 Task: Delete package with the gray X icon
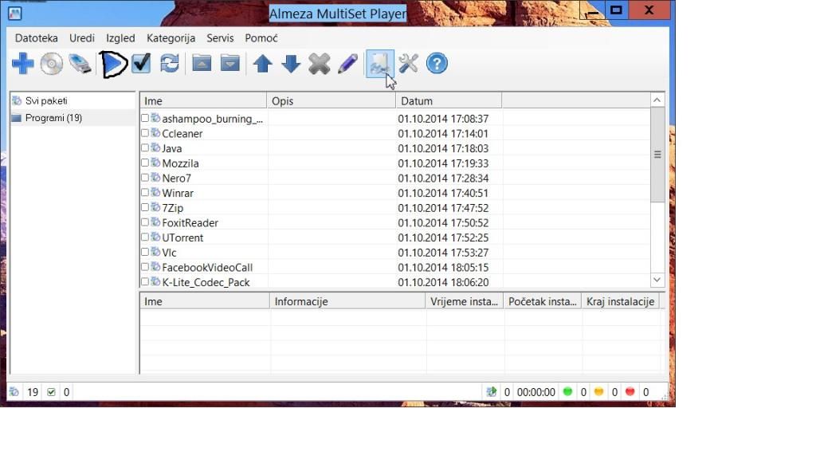point(319,64)
